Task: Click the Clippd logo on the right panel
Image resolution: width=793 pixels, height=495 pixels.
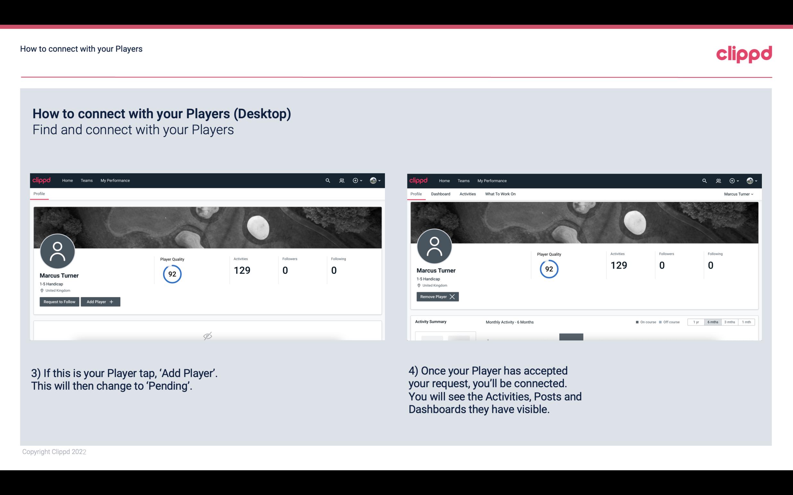Action: [419, 180]
